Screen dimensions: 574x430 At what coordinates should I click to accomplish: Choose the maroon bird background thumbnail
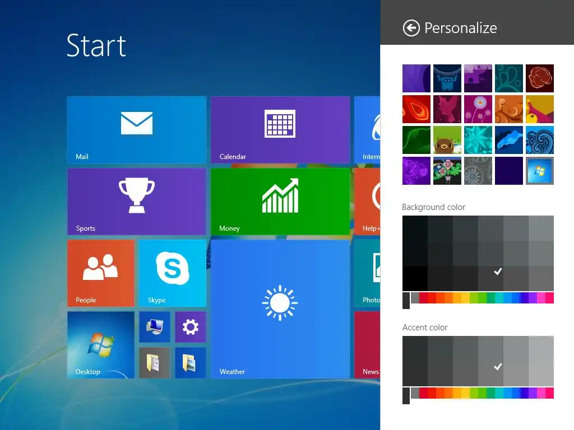coord(447,109)
